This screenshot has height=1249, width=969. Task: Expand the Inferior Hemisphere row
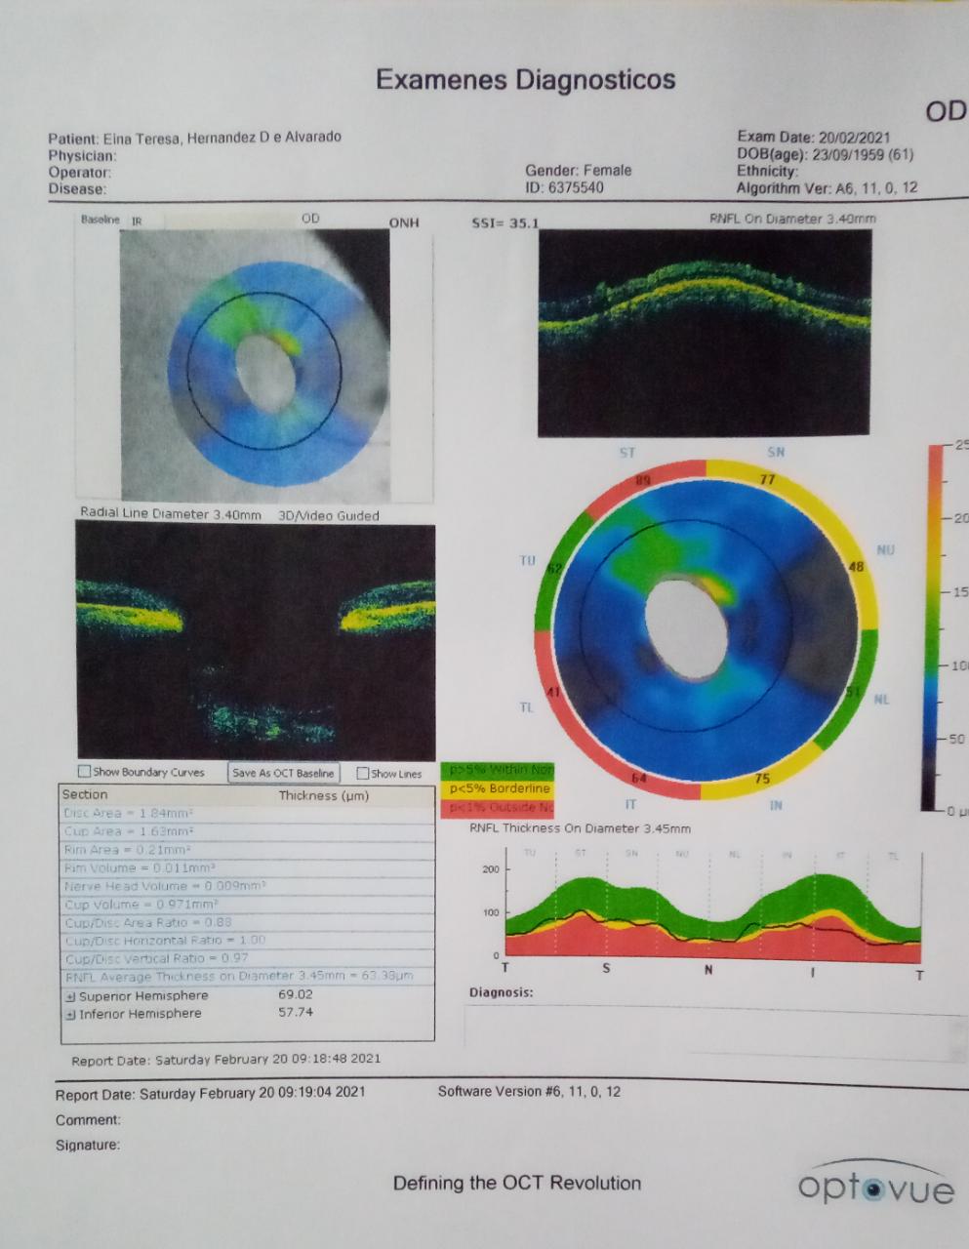(x=70, y=1015)
